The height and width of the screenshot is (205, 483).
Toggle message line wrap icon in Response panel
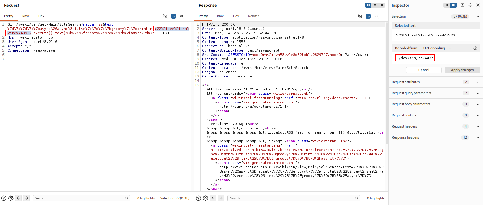coord(368,16)
